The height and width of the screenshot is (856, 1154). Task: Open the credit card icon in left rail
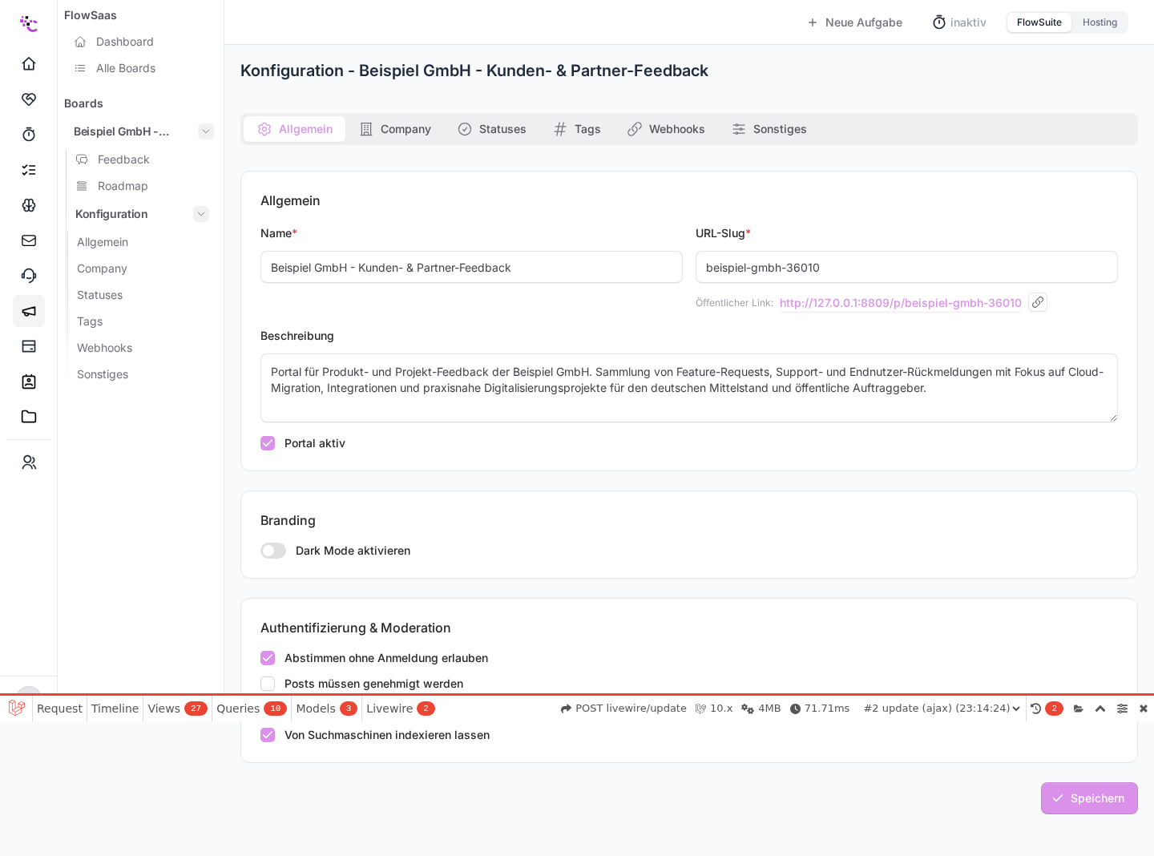click(x=29, y=345)
